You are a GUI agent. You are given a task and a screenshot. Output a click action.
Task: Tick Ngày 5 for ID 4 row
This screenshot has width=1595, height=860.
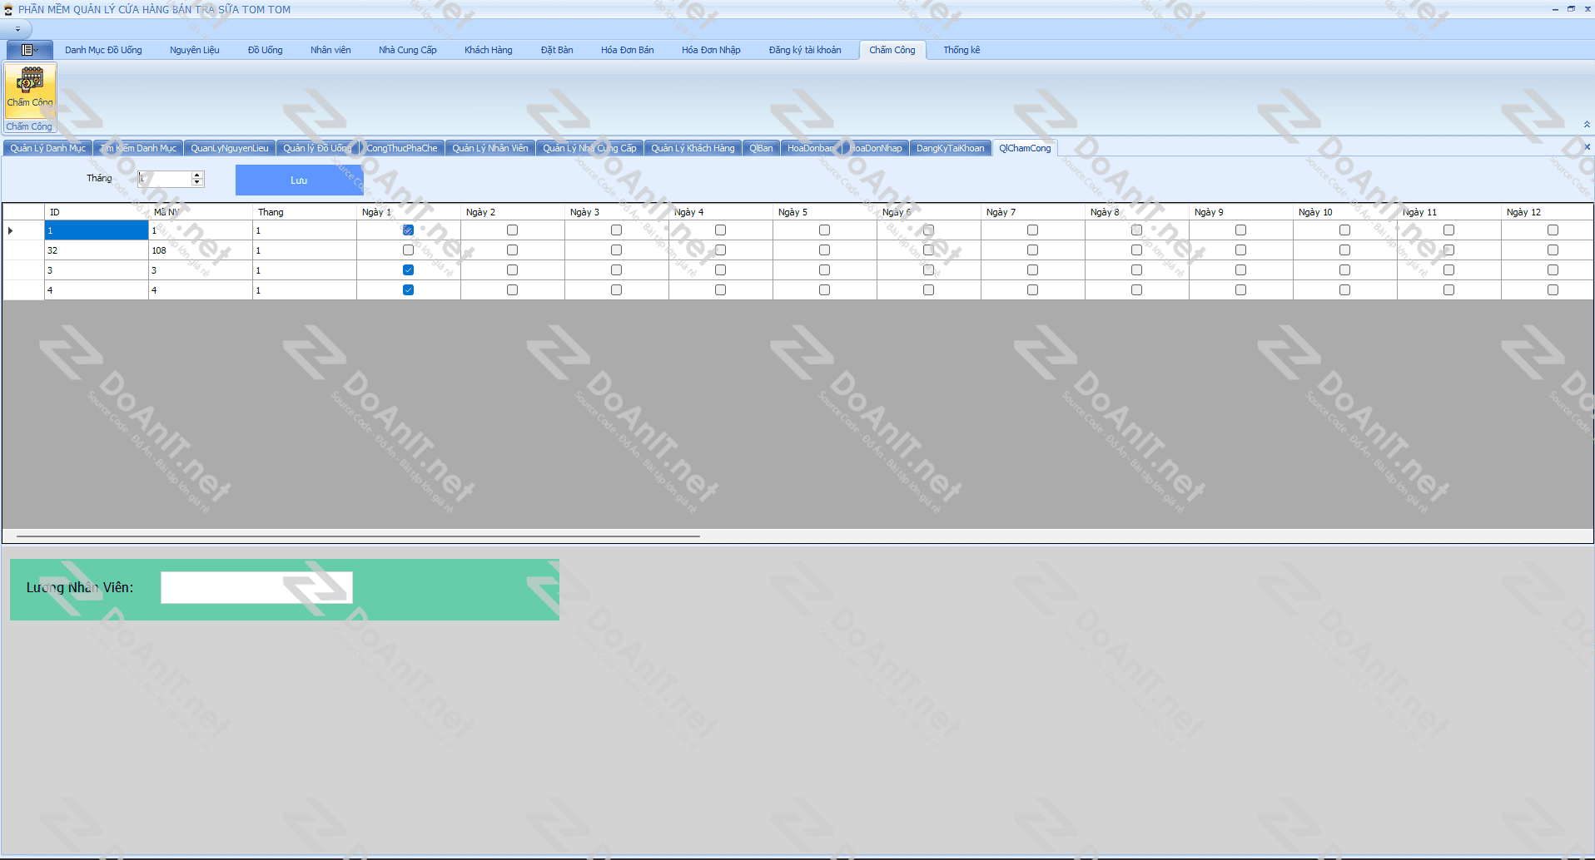tap(824, 290)
